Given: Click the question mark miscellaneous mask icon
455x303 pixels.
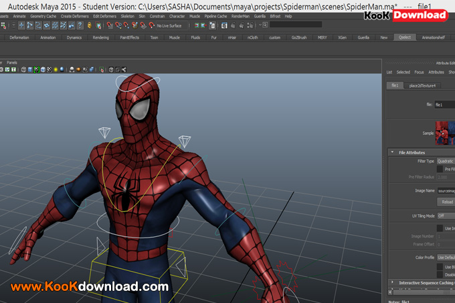Looking at the screenshot, I should point(80,26).
